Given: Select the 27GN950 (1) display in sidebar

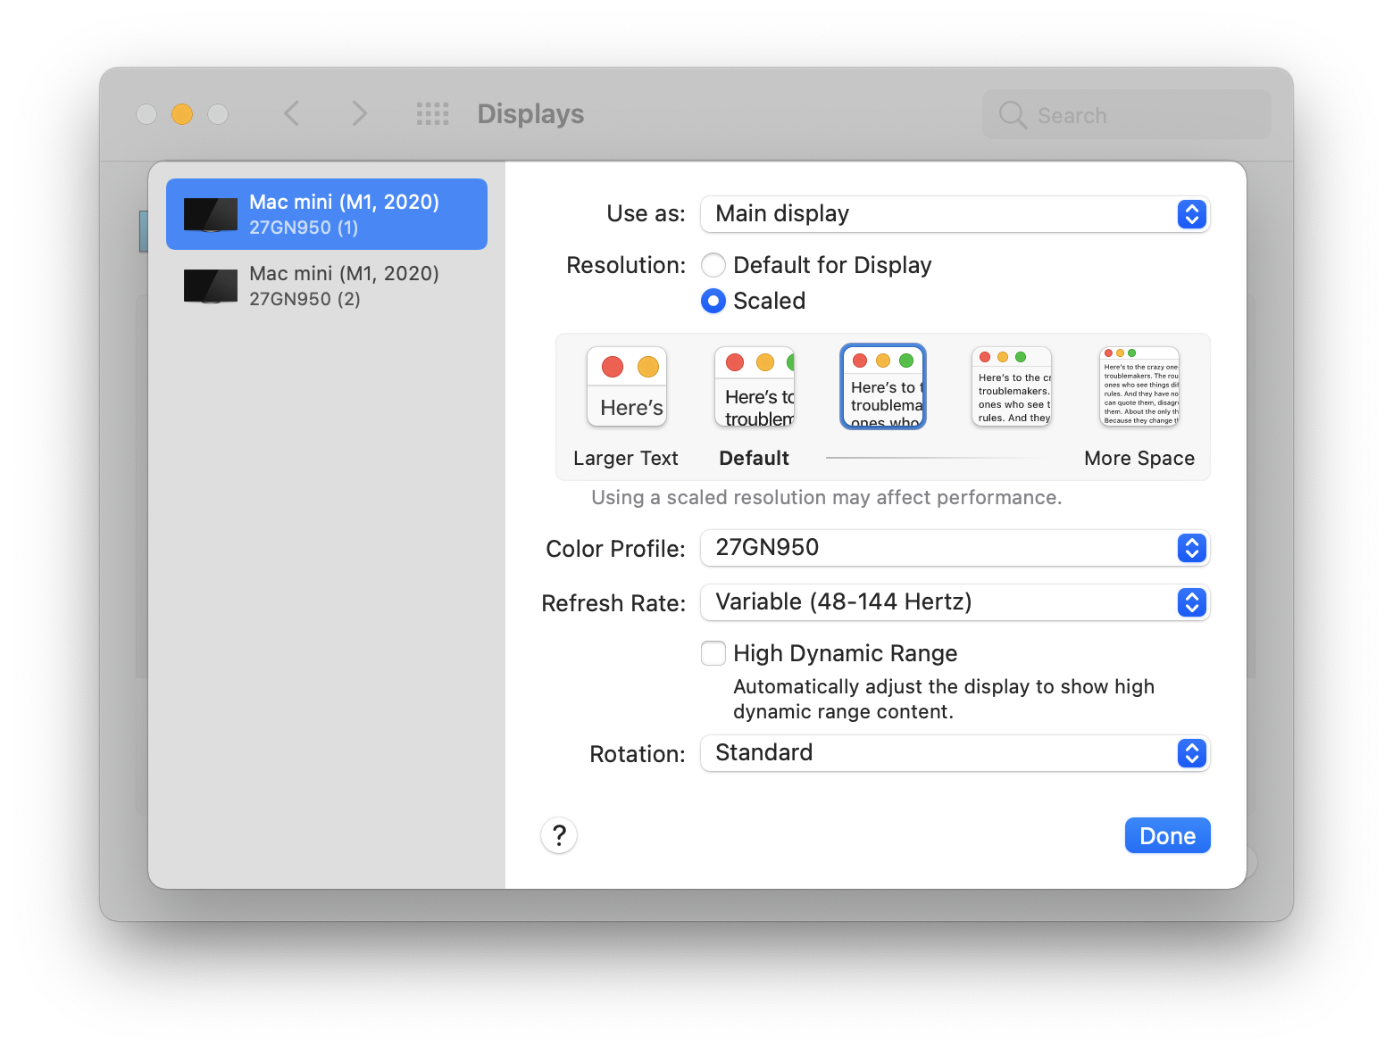Looking at the screenshot, I should point(327,214).
